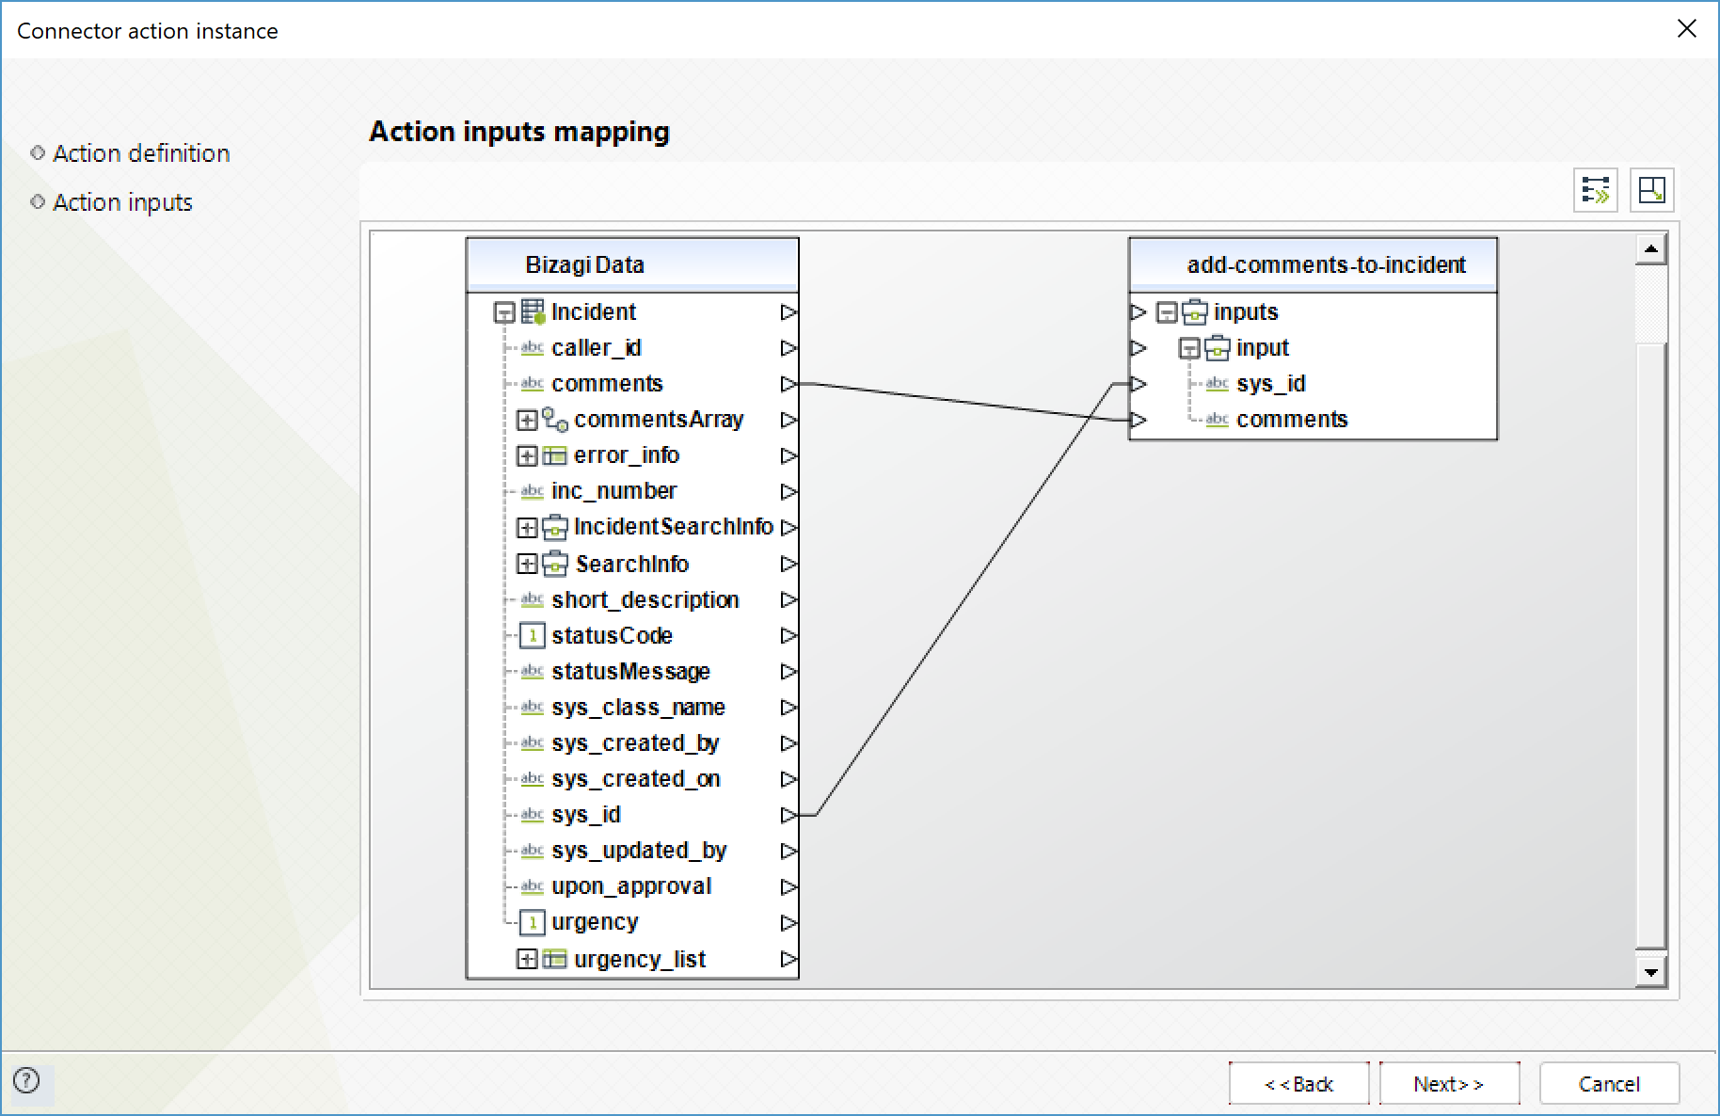Click the Cancel button
The height and width of the screenshot is (1116, 1720).
tap(1609, 1084)
